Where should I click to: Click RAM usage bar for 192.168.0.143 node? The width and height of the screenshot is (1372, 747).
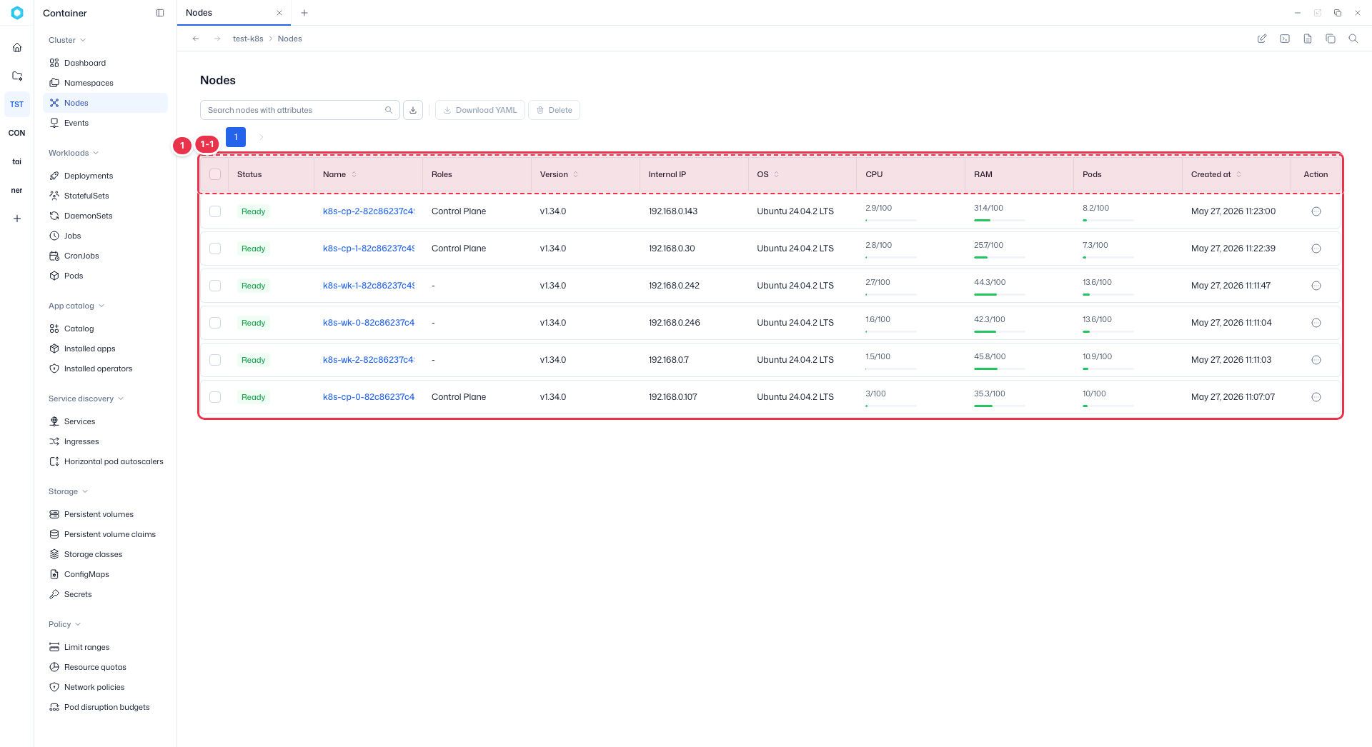tap(999, 220)
